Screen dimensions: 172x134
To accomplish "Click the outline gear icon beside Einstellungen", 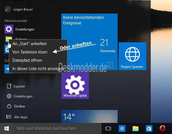I will point(9,96).
